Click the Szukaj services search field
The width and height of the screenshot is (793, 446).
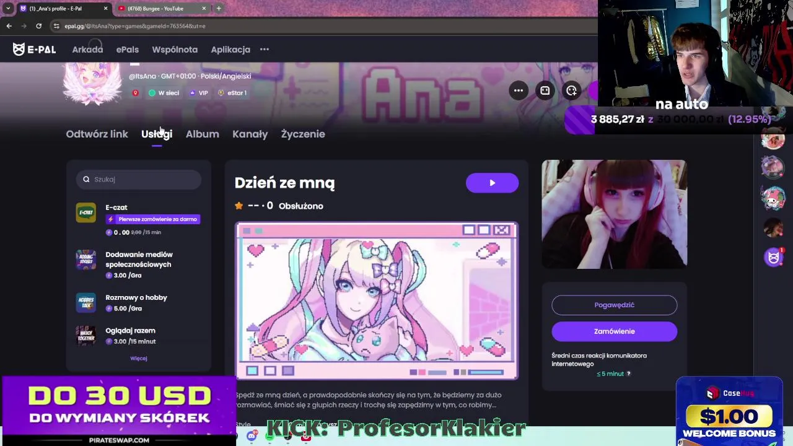pyautogui.click(x=139, y=179)
